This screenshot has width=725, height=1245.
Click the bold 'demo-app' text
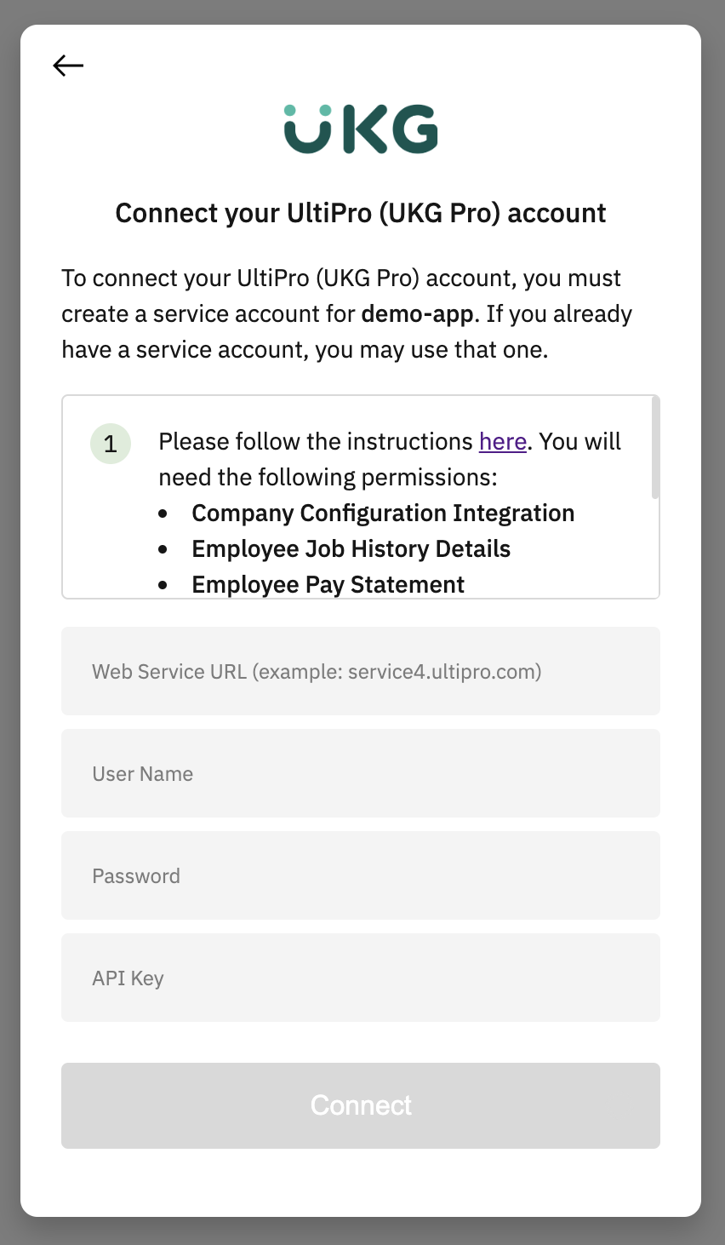[x=417, y=313]
